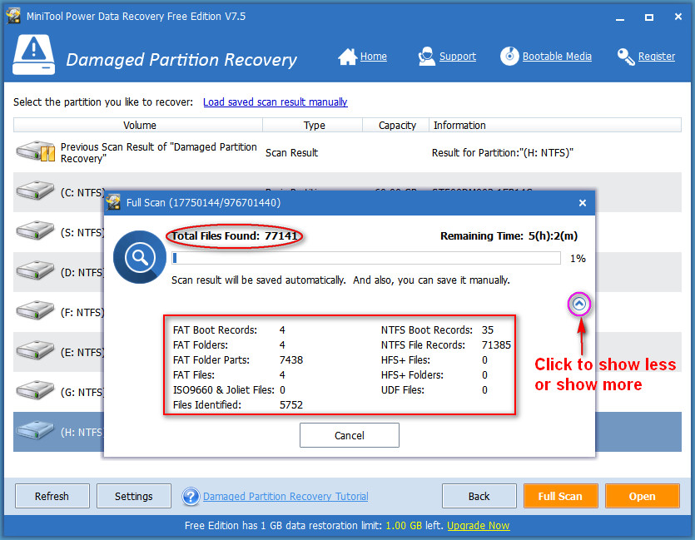This screenshot has width=695, height=540.
Task: Select the E: NTFS drive icon
Action: [35, 350]
